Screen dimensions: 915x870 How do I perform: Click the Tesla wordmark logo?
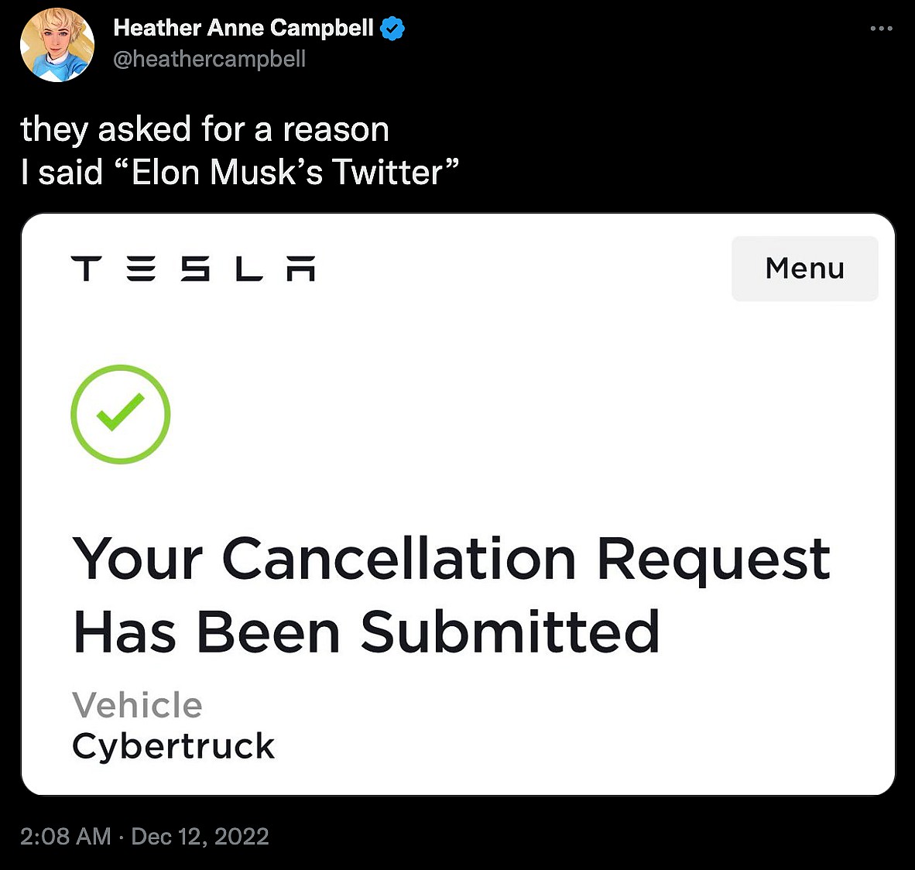pos(193,269)
